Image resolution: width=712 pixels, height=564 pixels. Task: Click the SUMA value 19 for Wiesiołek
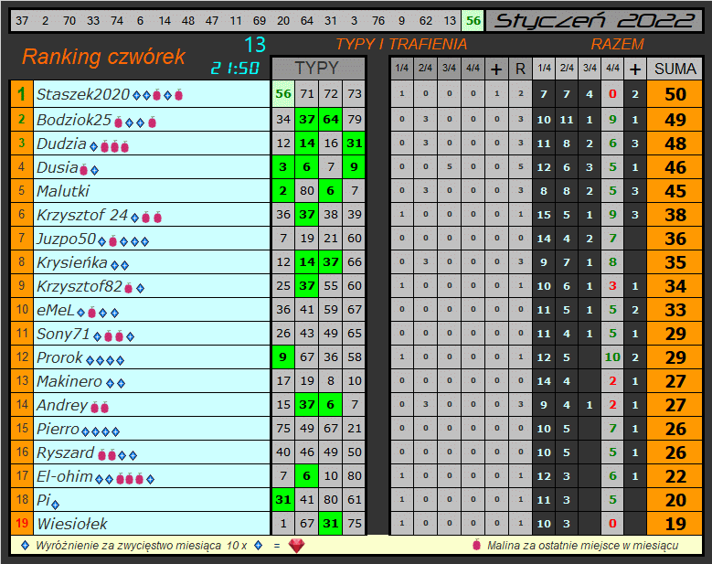[x=675, y=524]
